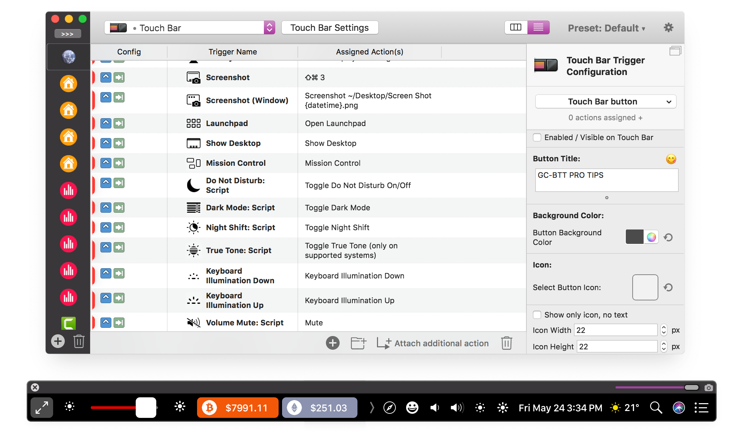Screen dimensions: 731x435
Task: Switch to the list view tab
Action: point(538,27)
